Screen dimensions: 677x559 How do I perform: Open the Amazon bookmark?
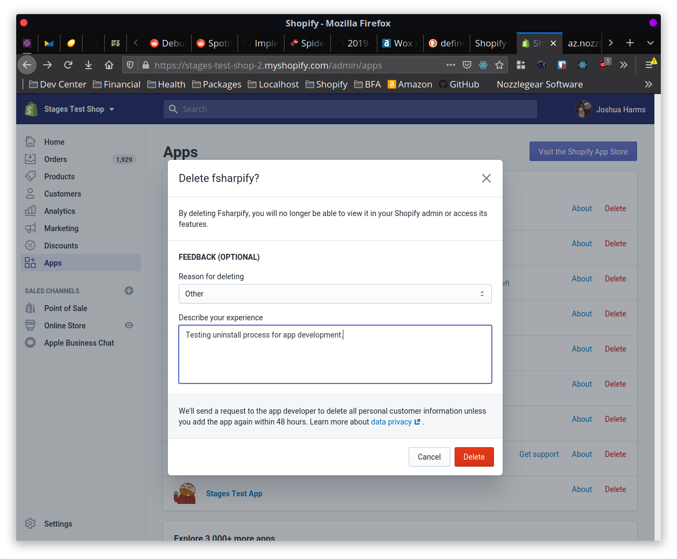pyautogui.click(x=410, y=84)
